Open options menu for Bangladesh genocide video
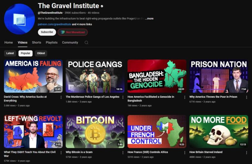This screenshot has width=252, height=164. coord(185,97)
